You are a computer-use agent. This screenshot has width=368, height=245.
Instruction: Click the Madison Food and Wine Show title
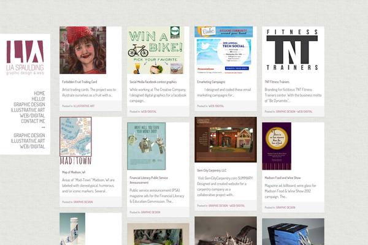pos(283,178)
